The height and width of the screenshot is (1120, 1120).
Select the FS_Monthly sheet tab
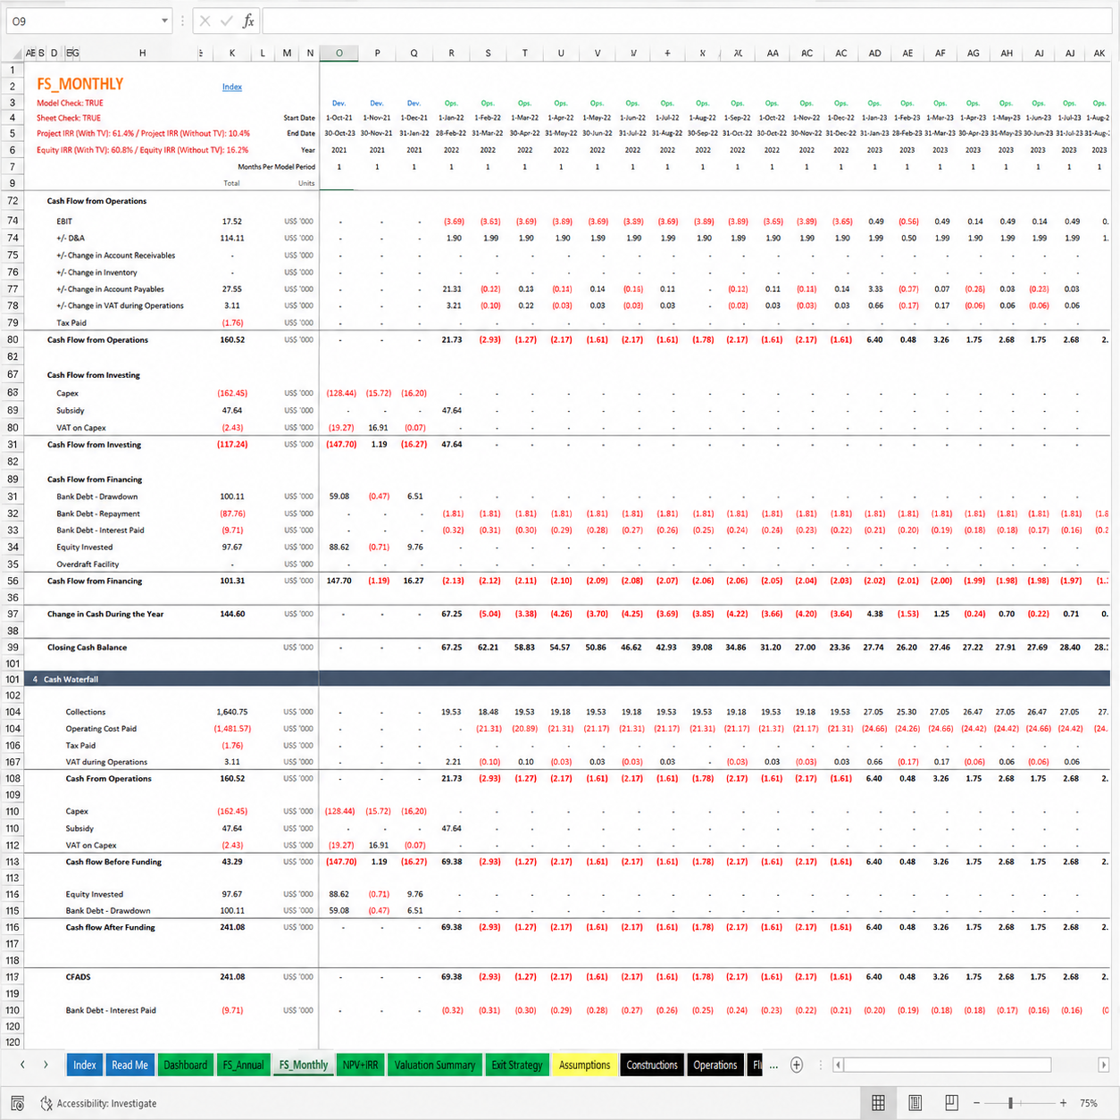tap(304, 1065)
